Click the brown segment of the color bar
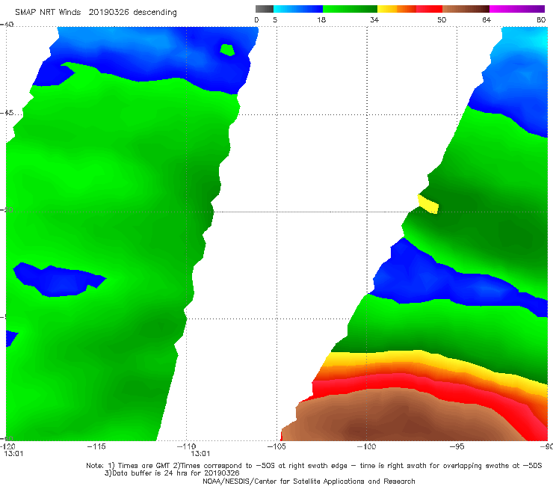This screenshot has width=553, height=486. 466,9
